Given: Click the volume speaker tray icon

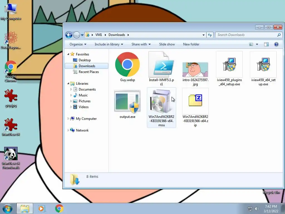Looking at the screenshot, I should click(257, 209).
